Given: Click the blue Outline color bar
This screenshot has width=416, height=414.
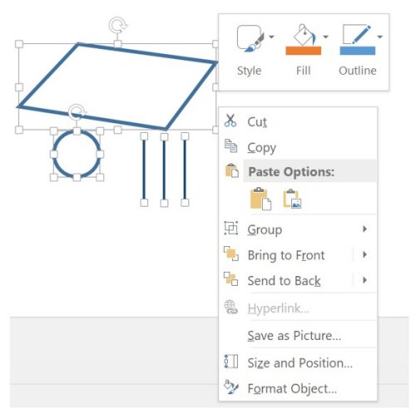Looking at the screenshot, I should pyautogui.click(x=358, y=51).
